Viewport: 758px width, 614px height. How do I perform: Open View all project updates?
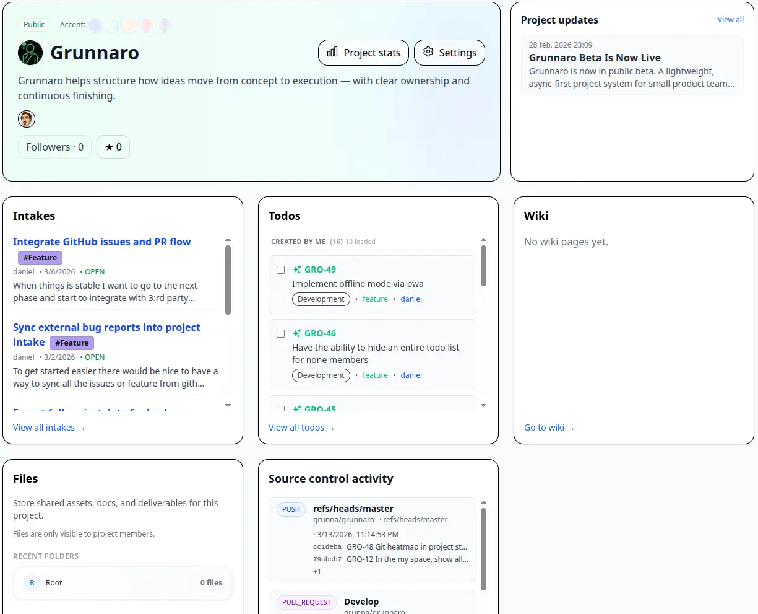pyautogui.click(x=730, y=20)
